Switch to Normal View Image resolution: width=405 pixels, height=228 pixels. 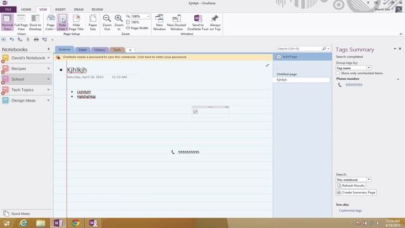(7, 23)
